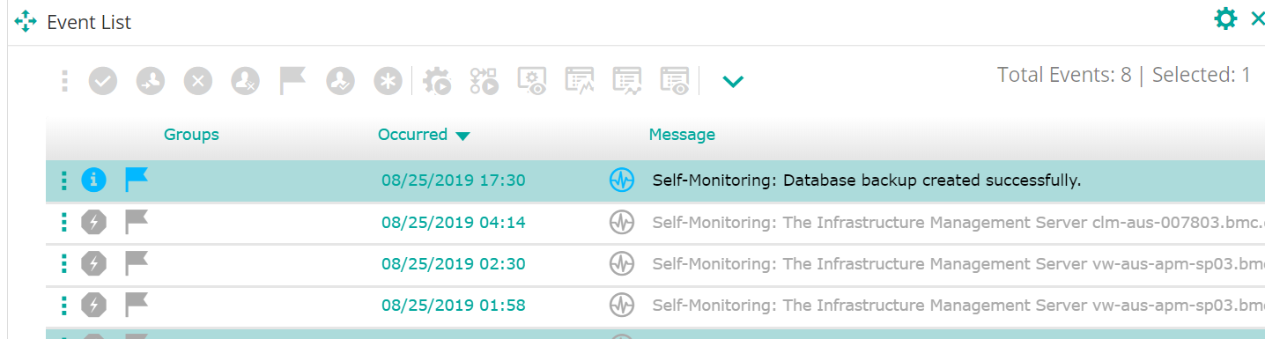The width and height of the screenshot is (1265, 339).
Task: Open the Event List settings gear
Action: point(1225,18)
